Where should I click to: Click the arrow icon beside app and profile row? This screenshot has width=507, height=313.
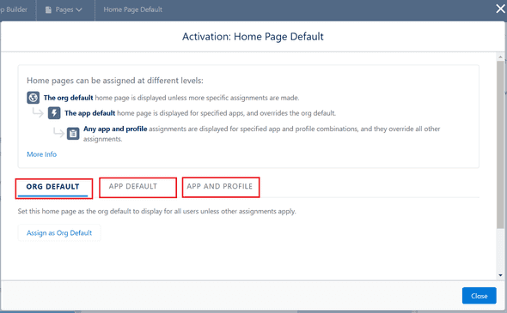pyautogui.click(x=58, y=133)
